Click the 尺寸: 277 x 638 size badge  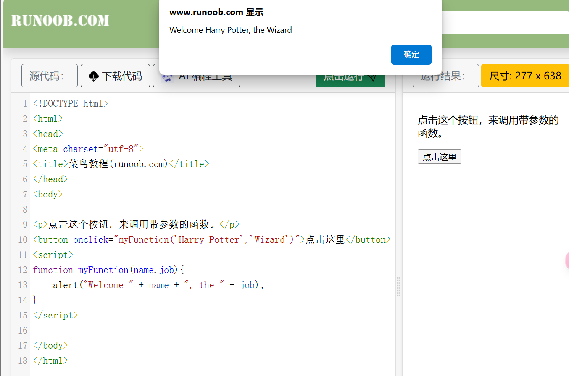[525, 76]
